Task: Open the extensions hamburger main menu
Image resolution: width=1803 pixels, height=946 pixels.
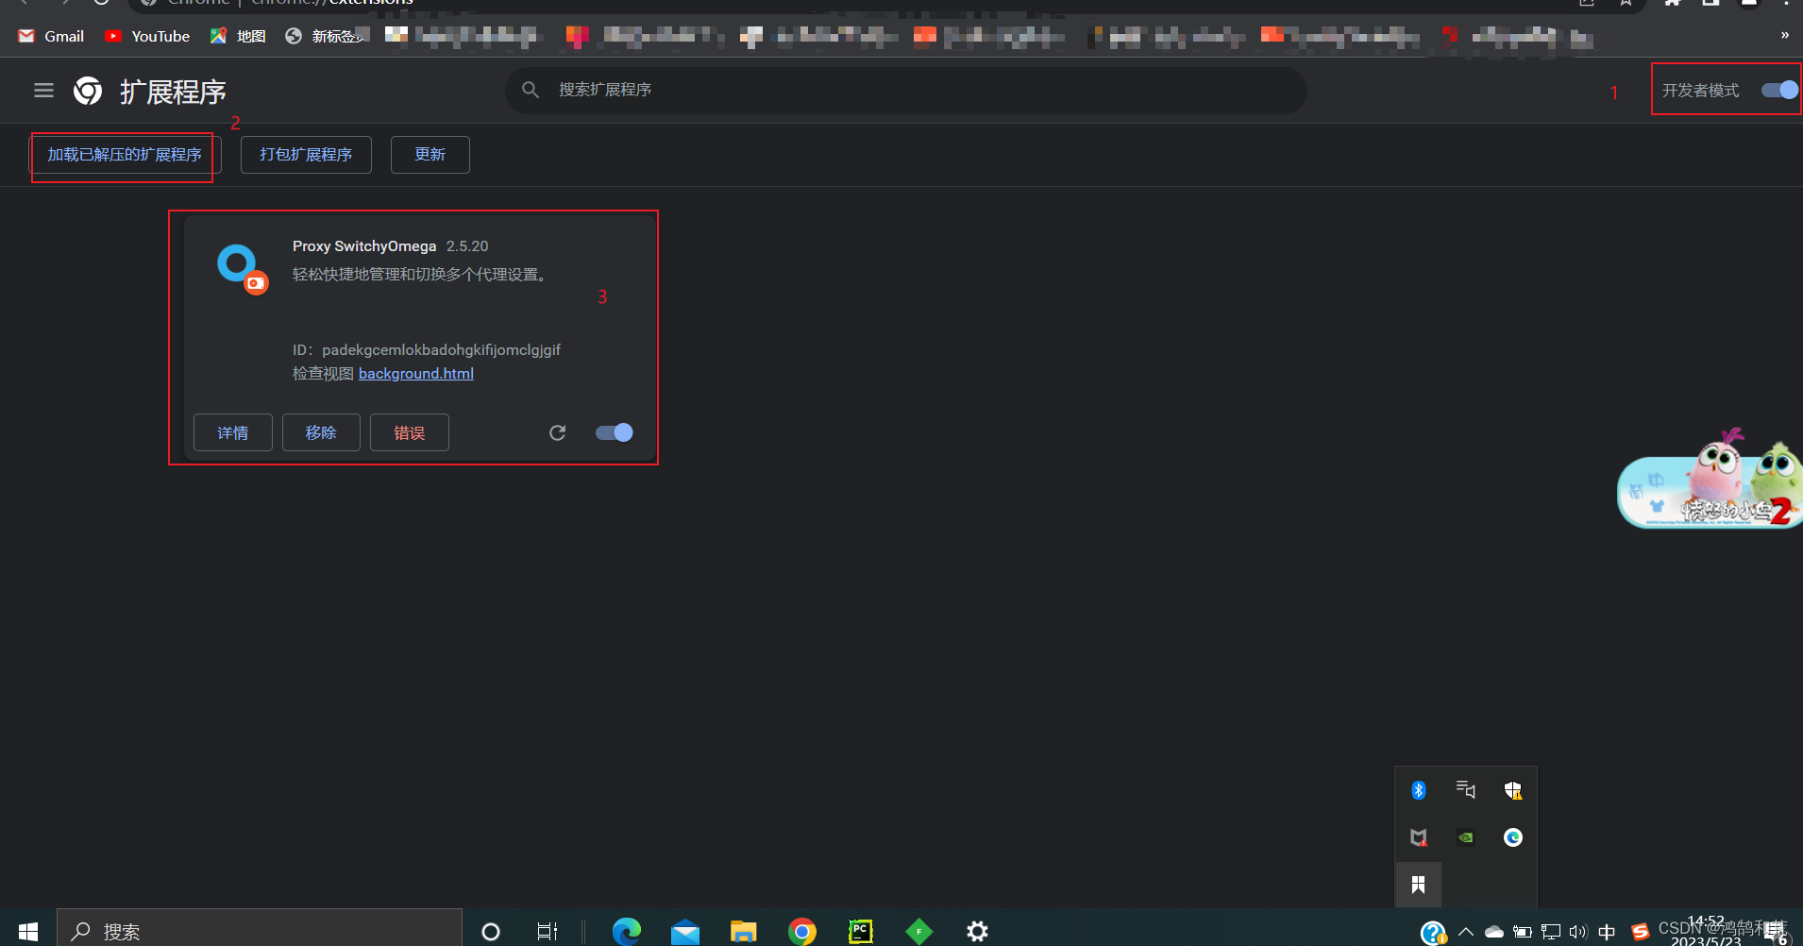Action: (43, 91)
